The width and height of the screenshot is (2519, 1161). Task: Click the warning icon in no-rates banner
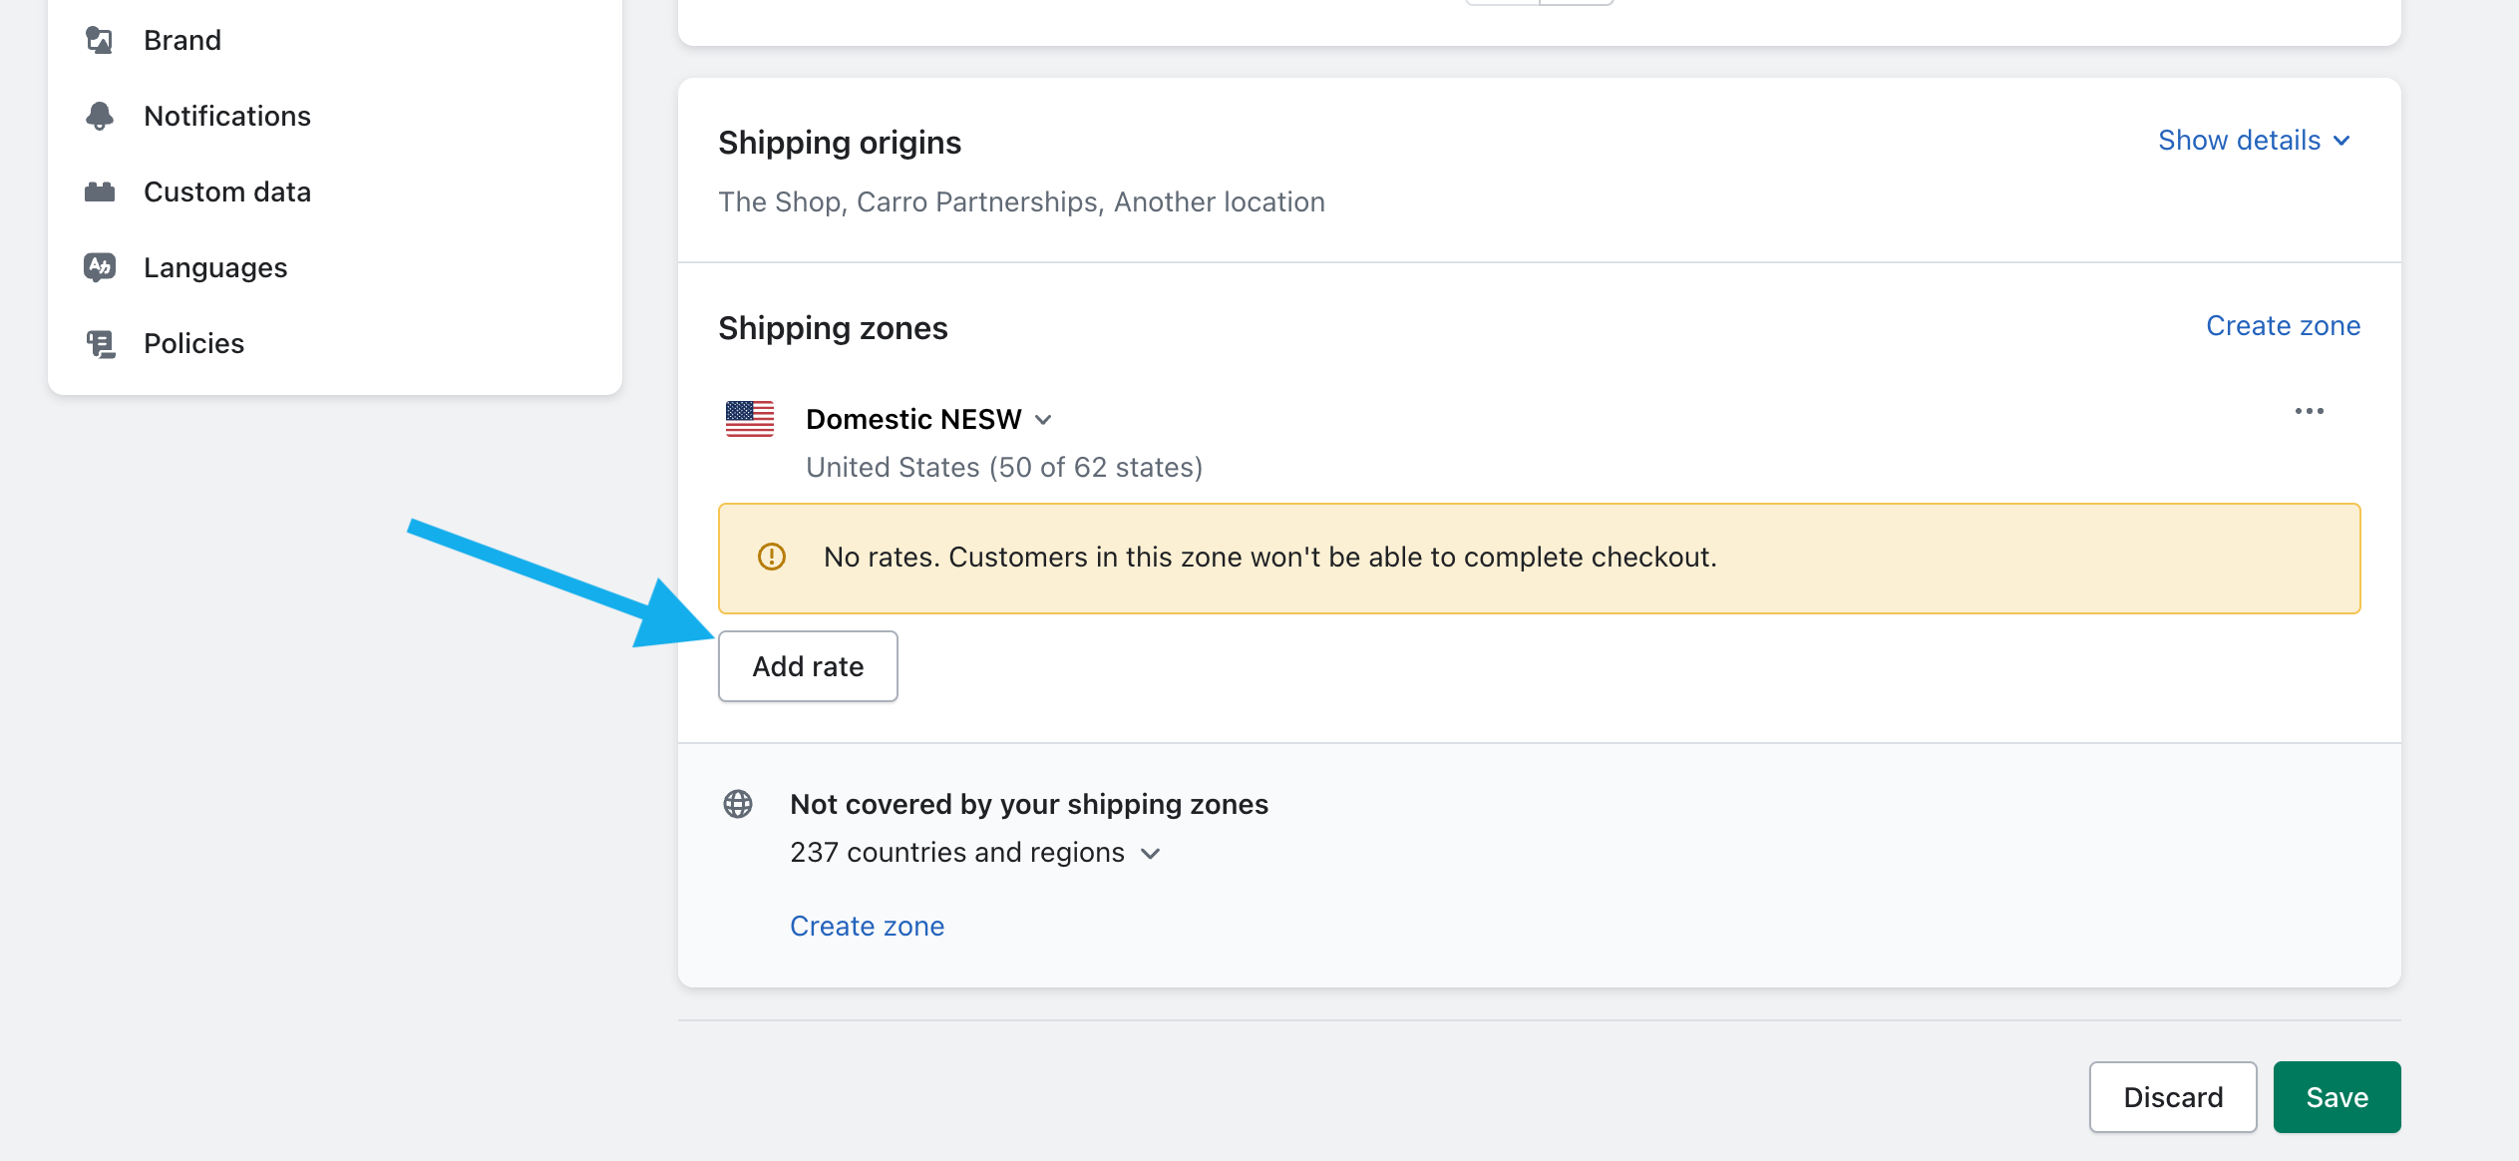click(772, 557)
